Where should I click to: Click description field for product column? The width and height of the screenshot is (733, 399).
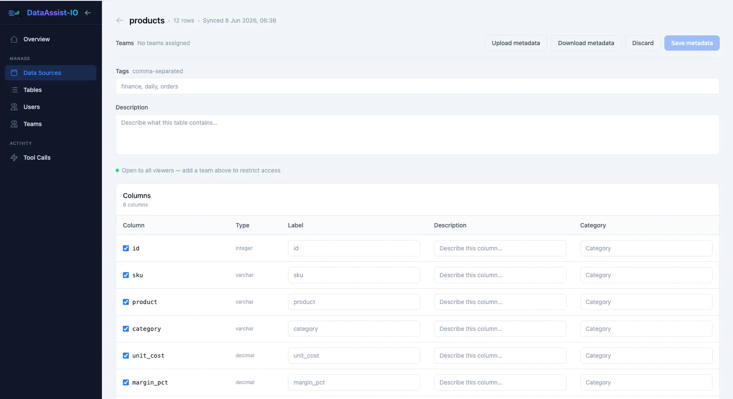point(500,302)
